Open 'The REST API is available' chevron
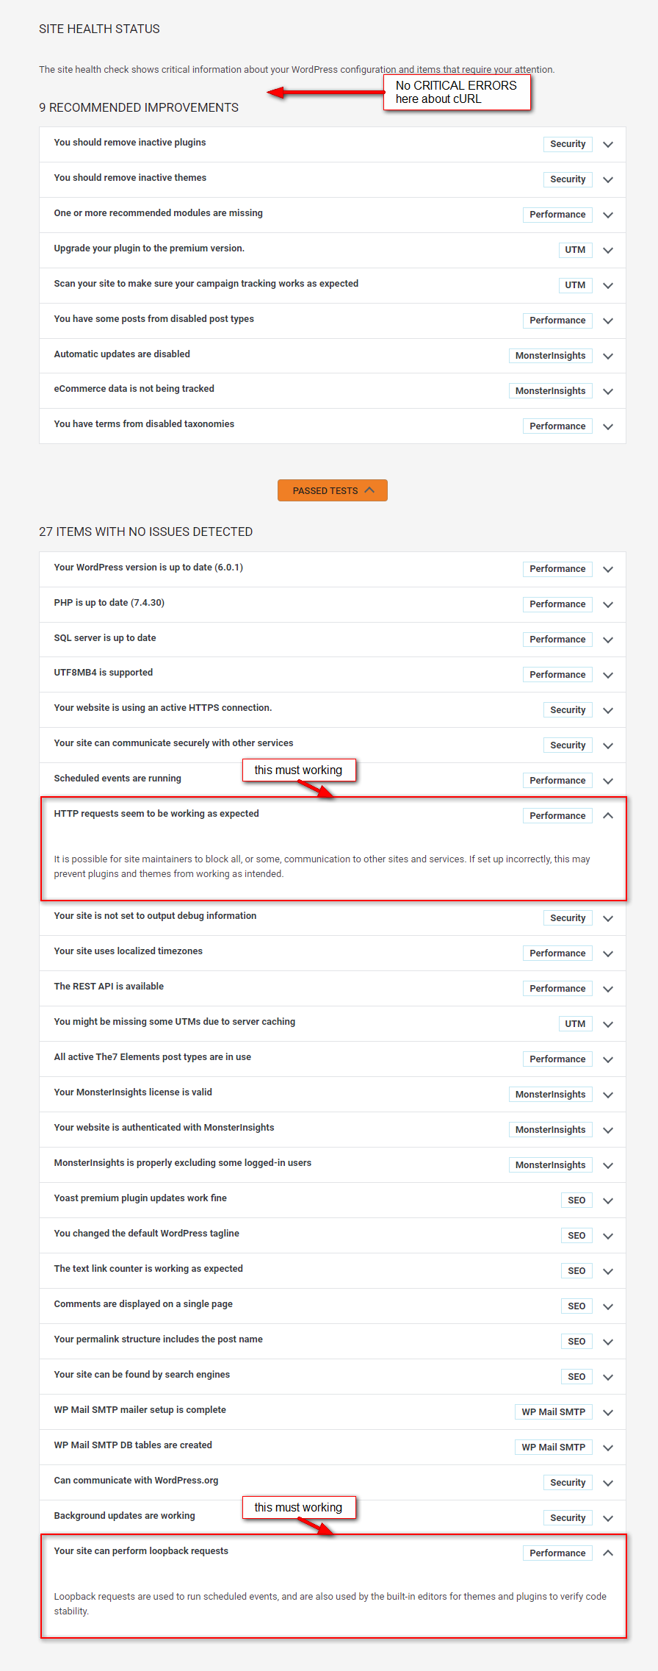 608,989
